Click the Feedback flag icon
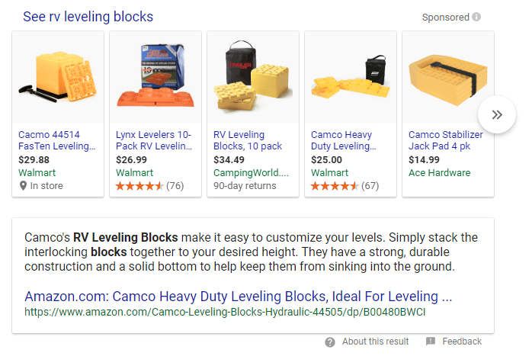The height and width of the screenshot is (356, 532). tap(431, 342)
